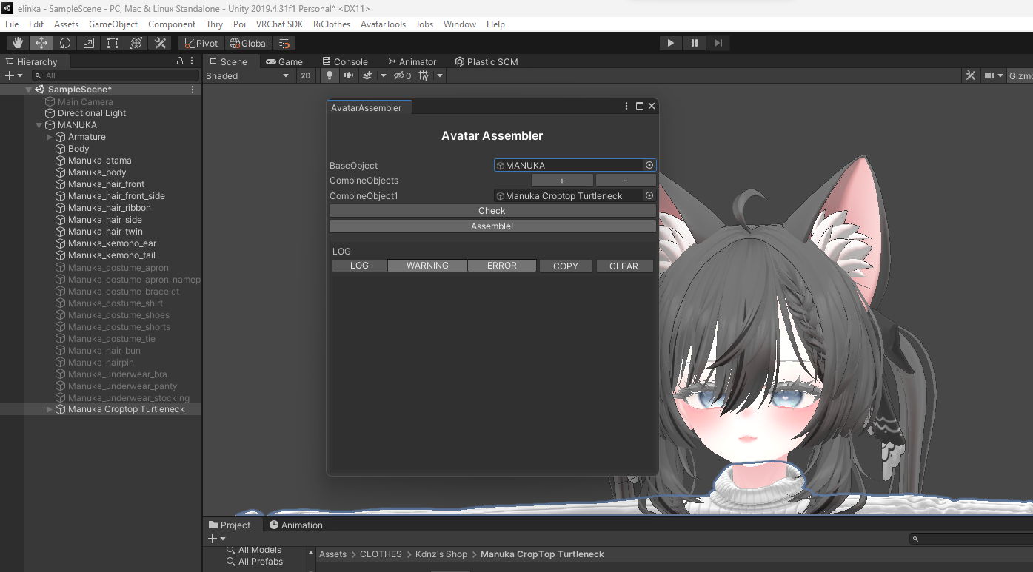Open grid settings dropdown arrow
This screenshot has width=1033, height=572.
pyautogui.click(x=439, y=75)
